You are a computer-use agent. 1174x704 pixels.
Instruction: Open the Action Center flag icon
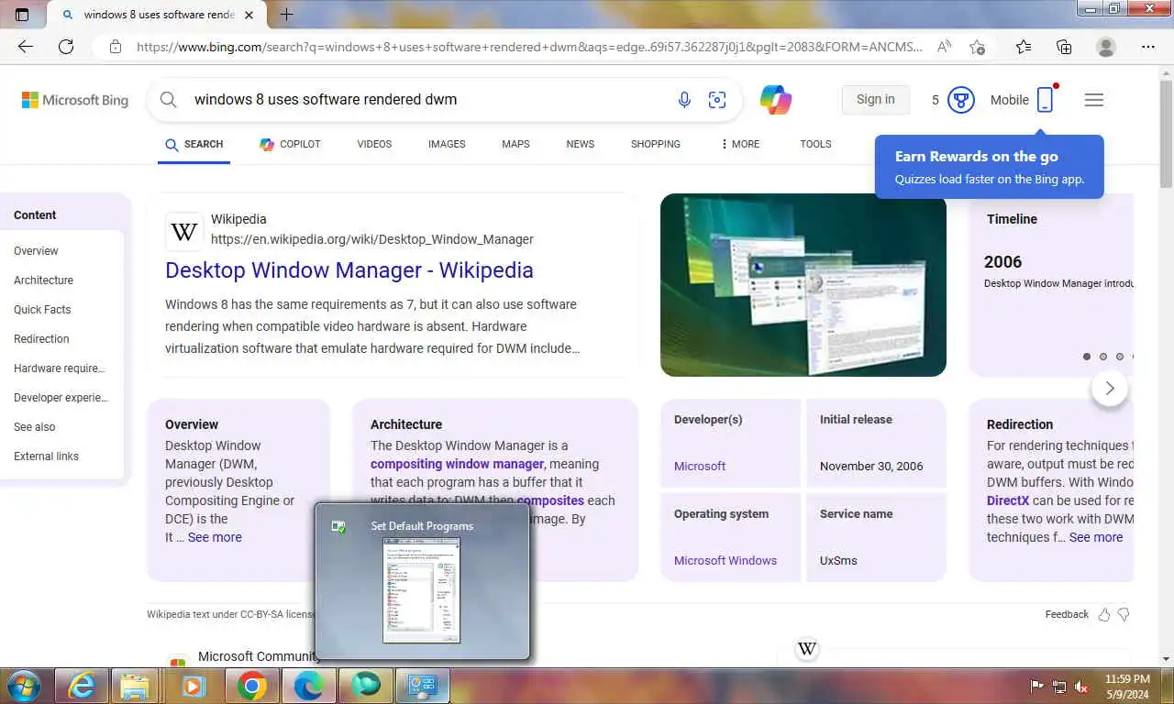pos(1037,686)
